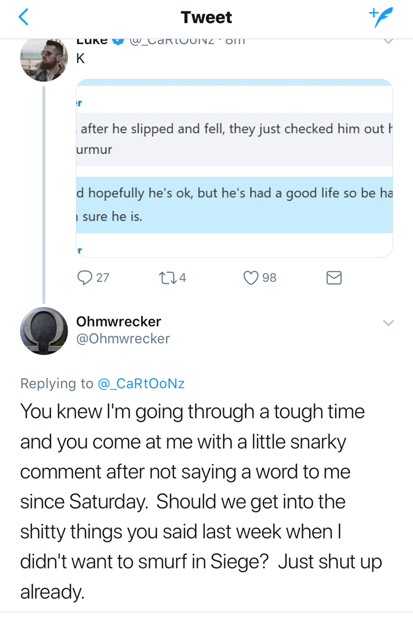
Task: Tap Ohmwrecker's reply text about snarky comment
Action: click(201, 501)
